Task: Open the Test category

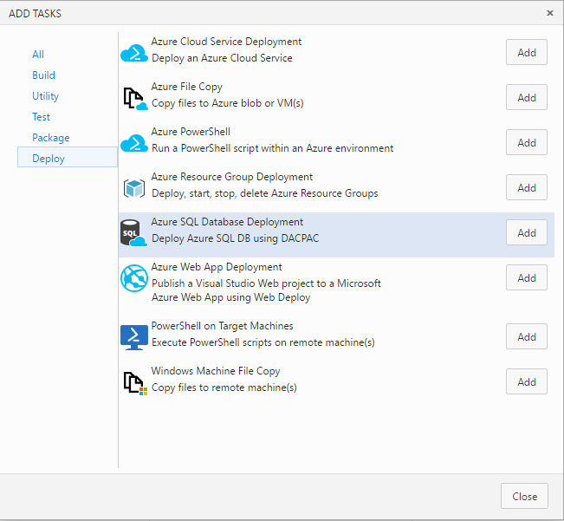Action: (x=41, y=117)
